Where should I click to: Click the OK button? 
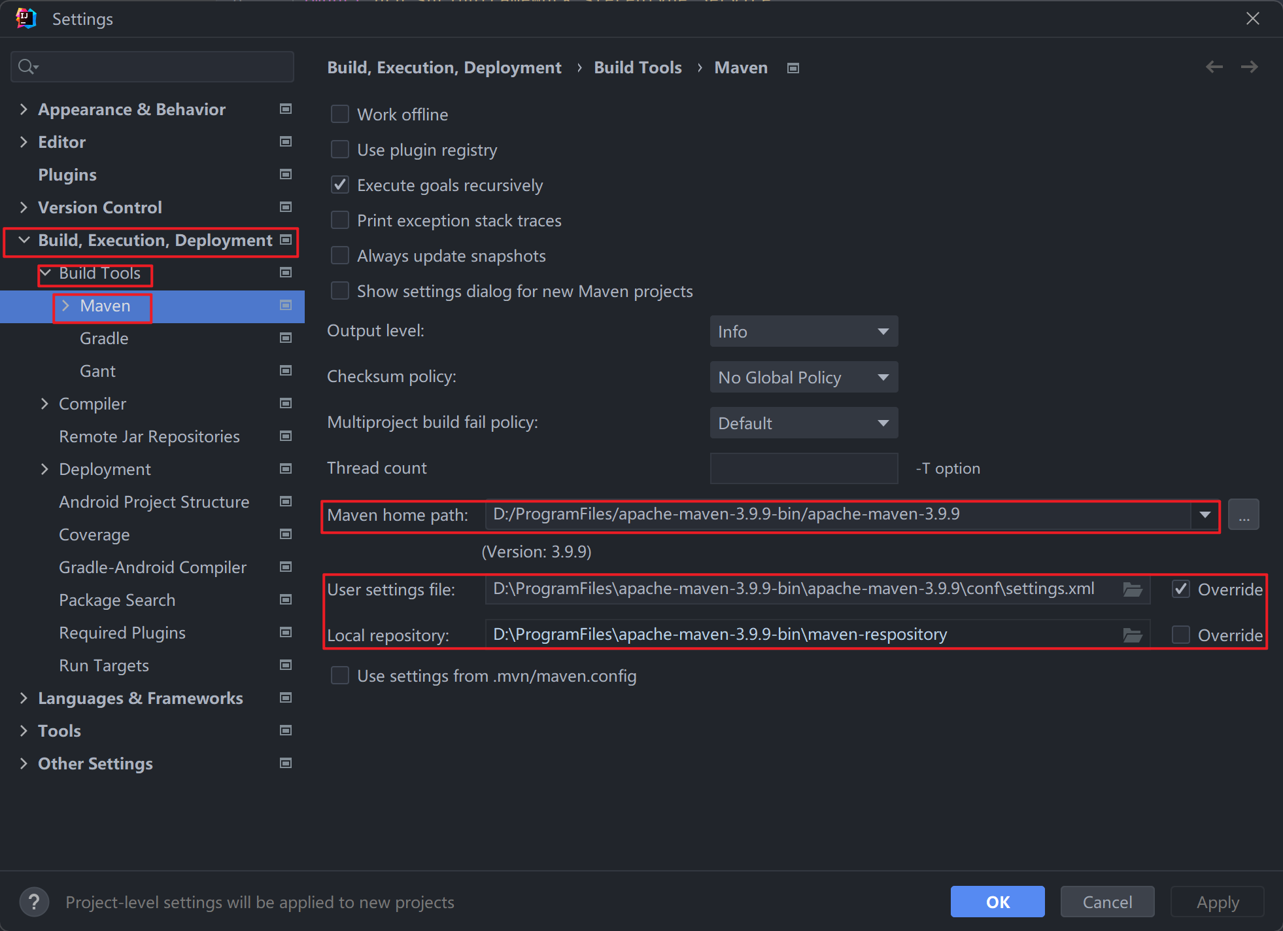[997, 902]
